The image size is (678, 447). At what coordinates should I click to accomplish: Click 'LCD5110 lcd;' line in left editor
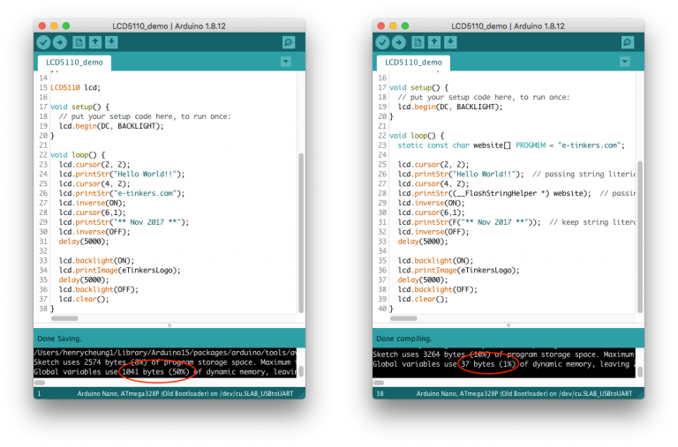75,87
